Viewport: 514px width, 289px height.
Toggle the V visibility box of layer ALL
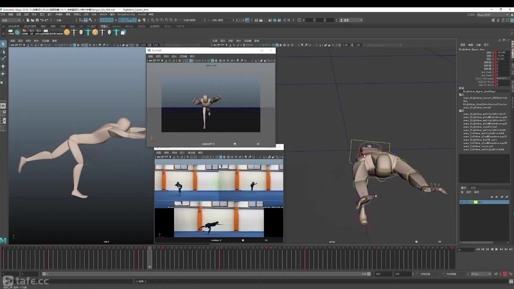[462, 202]
